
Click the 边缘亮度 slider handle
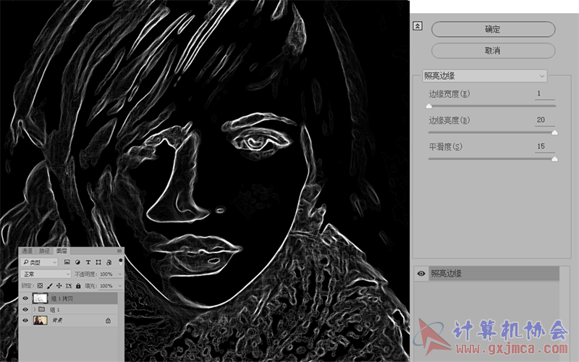coord(554,132)
